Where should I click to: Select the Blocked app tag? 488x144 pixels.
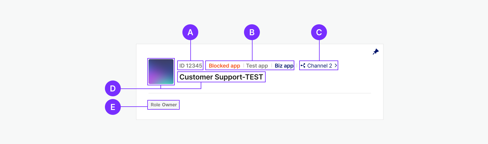(224, 66)
